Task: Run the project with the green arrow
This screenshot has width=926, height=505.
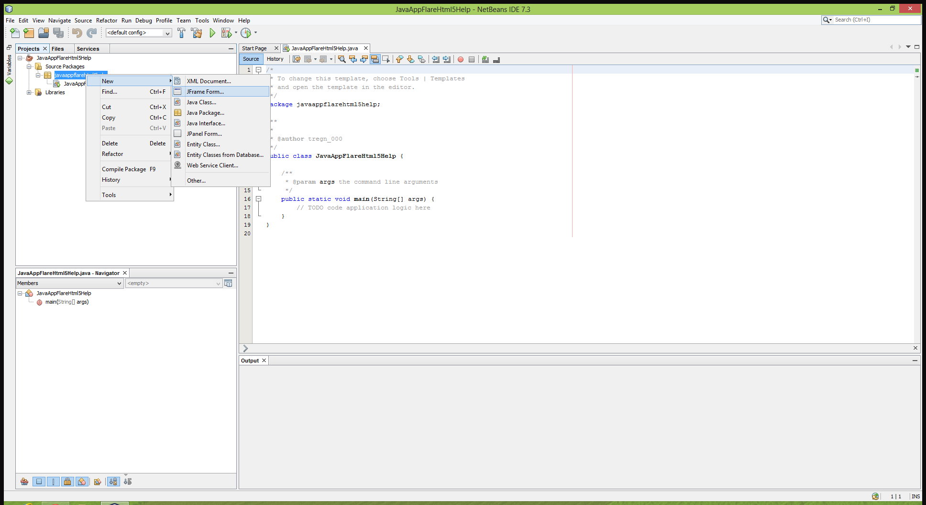Action: pos(212,33)
